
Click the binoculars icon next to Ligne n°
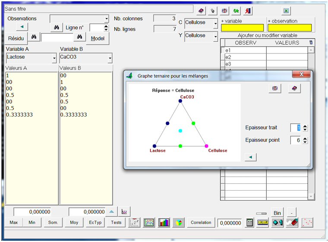point(57,28)
